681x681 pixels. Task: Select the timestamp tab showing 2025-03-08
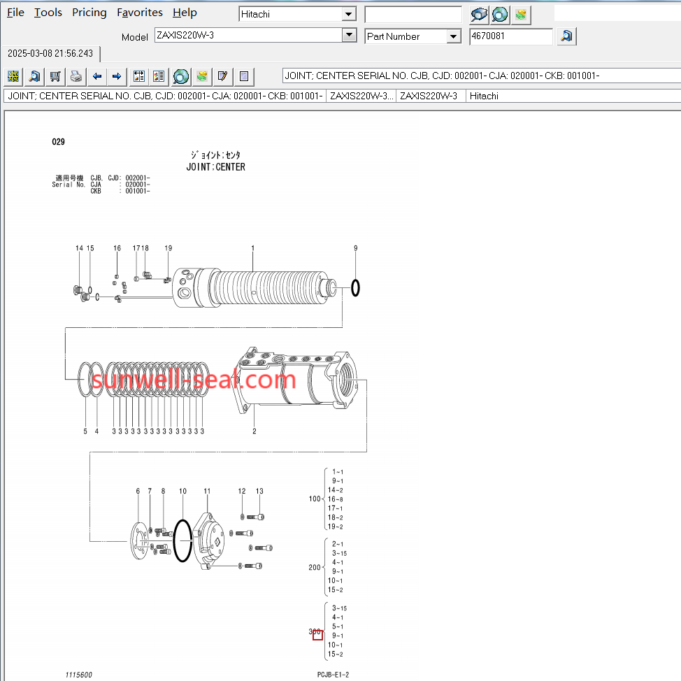click(49, 52)
